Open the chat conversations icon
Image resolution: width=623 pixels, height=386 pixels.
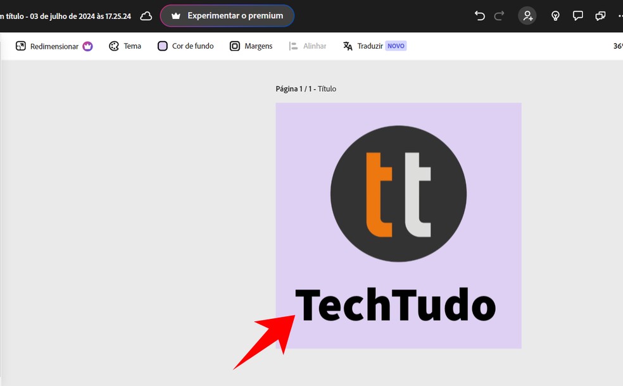600,16
